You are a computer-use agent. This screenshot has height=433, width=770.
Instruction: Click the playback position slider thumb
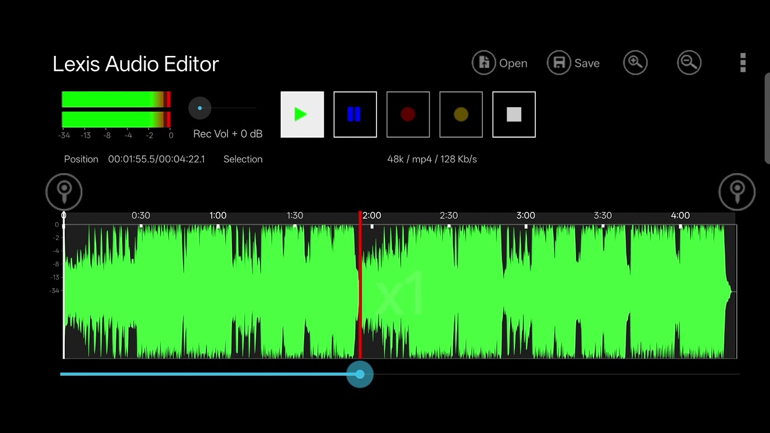(360, 374)
